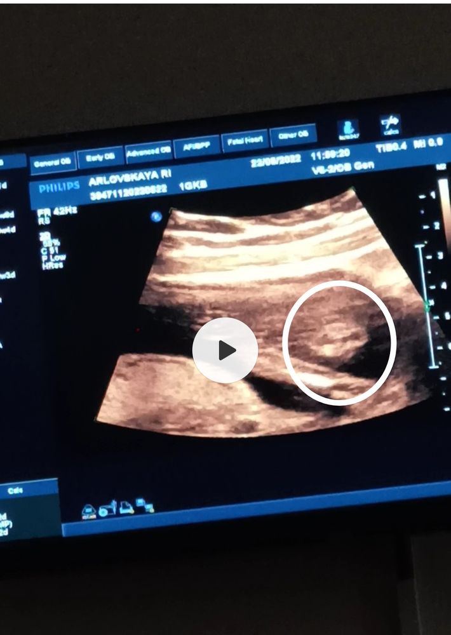This screenshot has height=635, width=451.
Task: Click the fetus icon in top bar
Action: tap(348, 130)
